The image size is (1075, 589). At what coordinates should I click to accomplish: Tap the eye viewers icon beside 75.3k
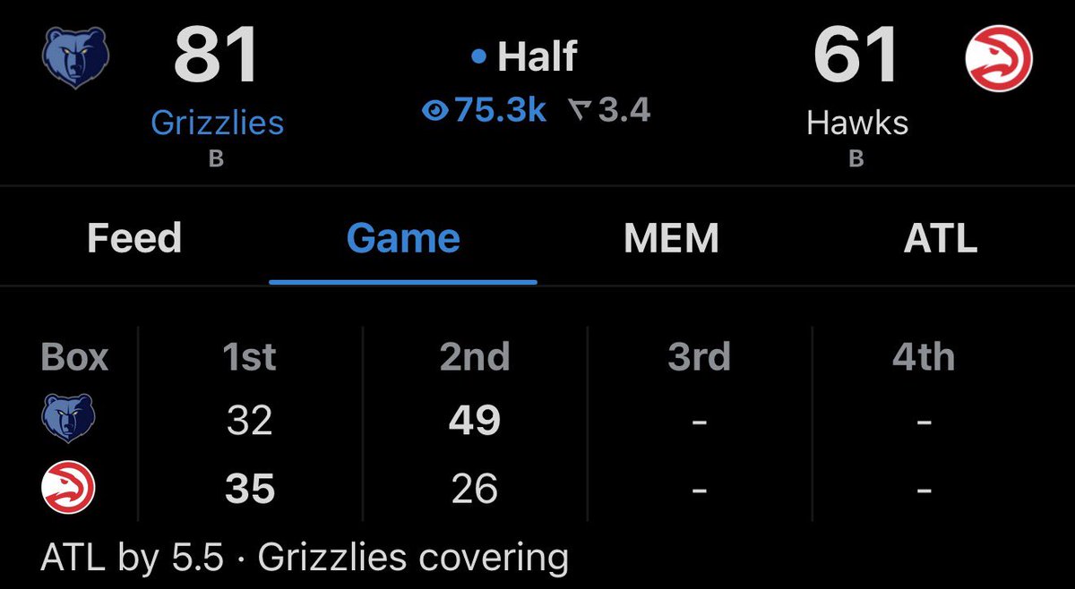pyautogui.click(x=434, y=110)
